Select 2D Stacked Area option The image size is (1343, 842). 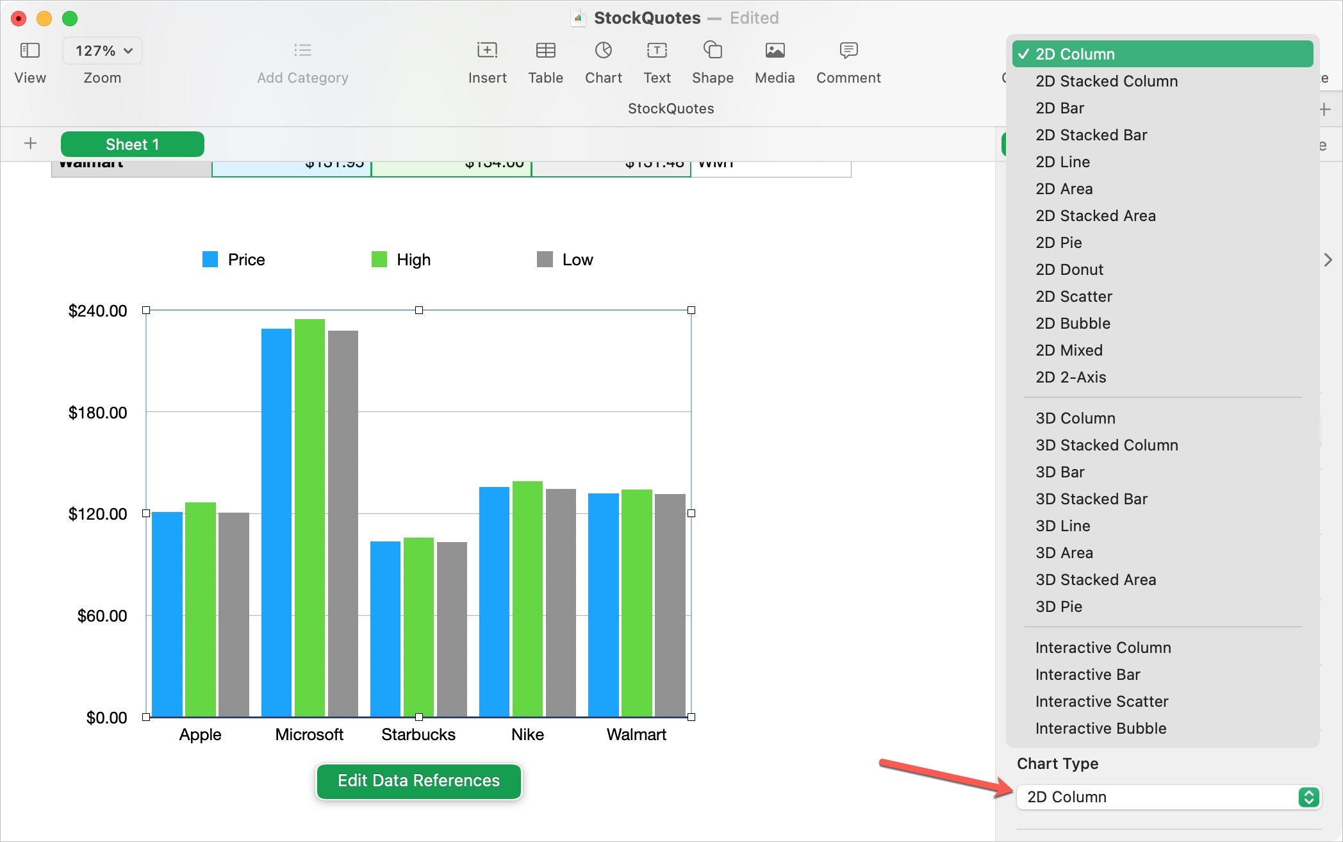(1162, 215)
